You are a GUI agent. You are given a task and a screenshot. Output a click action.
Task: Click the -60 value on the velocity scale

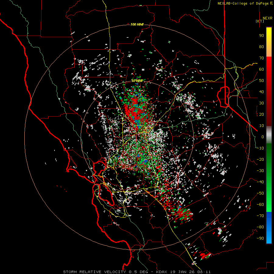tap(260, 205)
